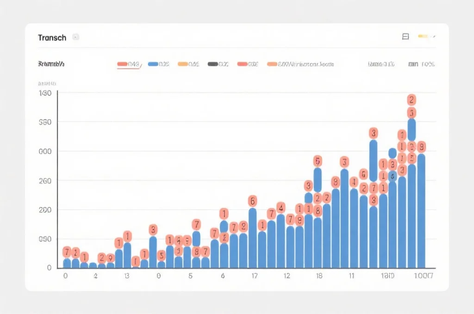Click the rightmost text option in the legend row

pyautogui.click(x=422, y=64)
